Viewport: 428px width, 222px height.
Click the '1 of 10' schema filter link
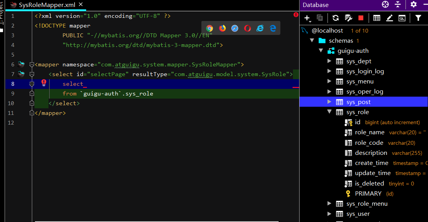(x=359, y=31)
